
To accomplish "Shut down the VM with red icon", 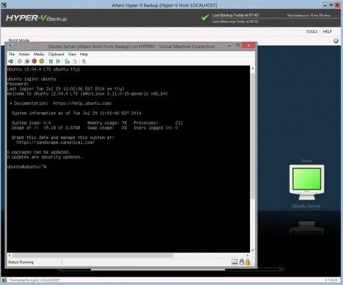I will [x=34, y=62].
